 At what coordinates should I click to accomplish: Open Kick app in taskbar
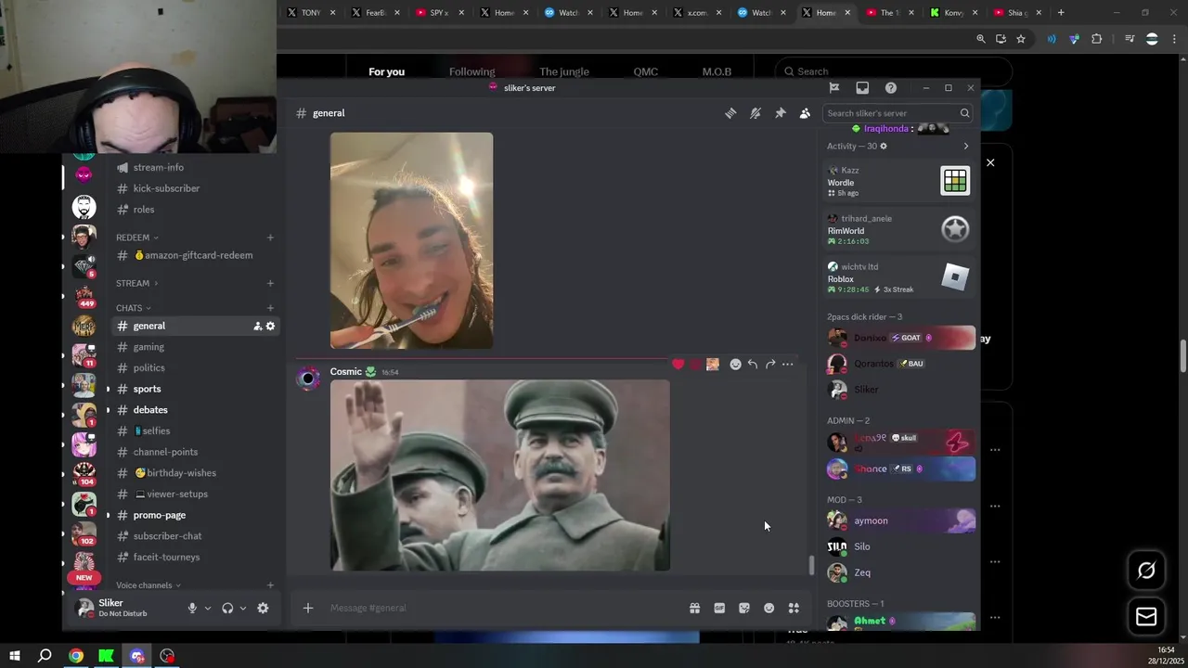106,656
